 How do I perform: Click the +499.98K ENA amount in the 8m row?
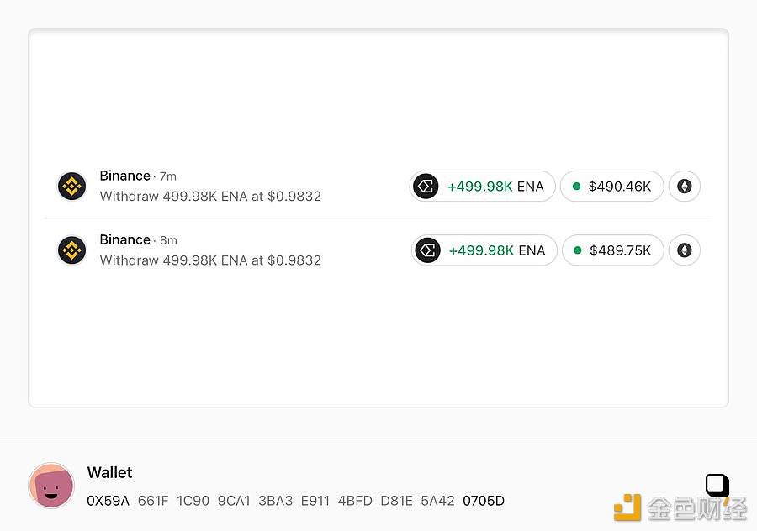pos(497,250)
